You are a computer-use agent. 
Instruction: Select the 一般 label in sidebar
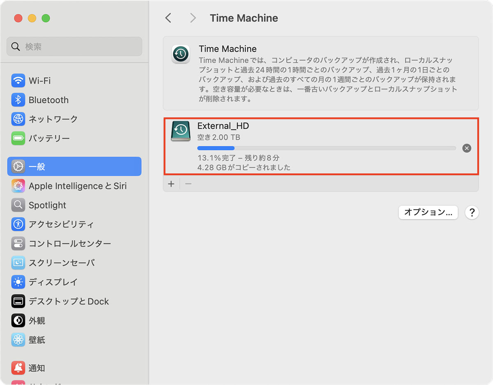click(x=37, y=167)
